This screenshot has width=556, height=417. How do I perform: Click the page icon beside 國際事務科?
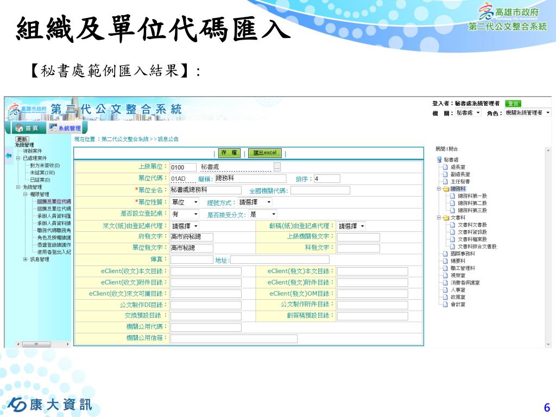pos(445,254)
